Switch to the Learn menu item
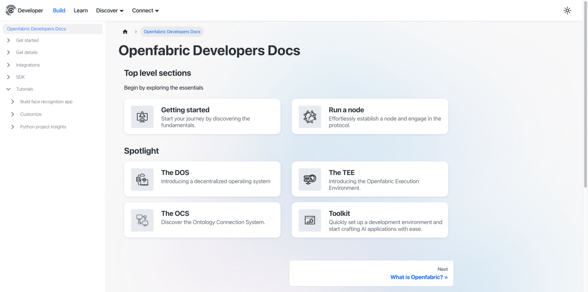588x292 pixels. tap(81, 10)
